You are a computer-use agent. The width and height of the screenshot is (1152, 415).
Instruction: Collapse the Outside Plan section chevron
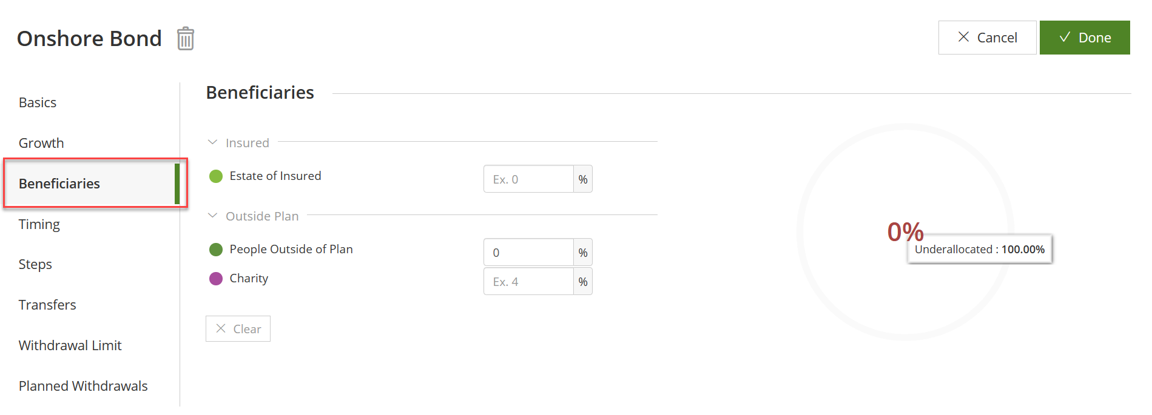pos(212,216)
